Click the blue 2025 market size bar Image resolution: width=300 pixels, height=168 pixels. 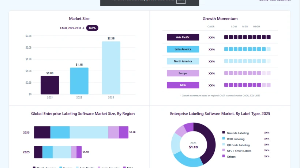[x=79, y=81]
